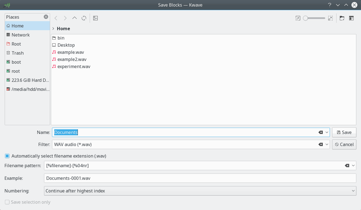Click the zoom in icons button
Screen dimensions: 361x210
pyautogui.click(x=330, y=18)
